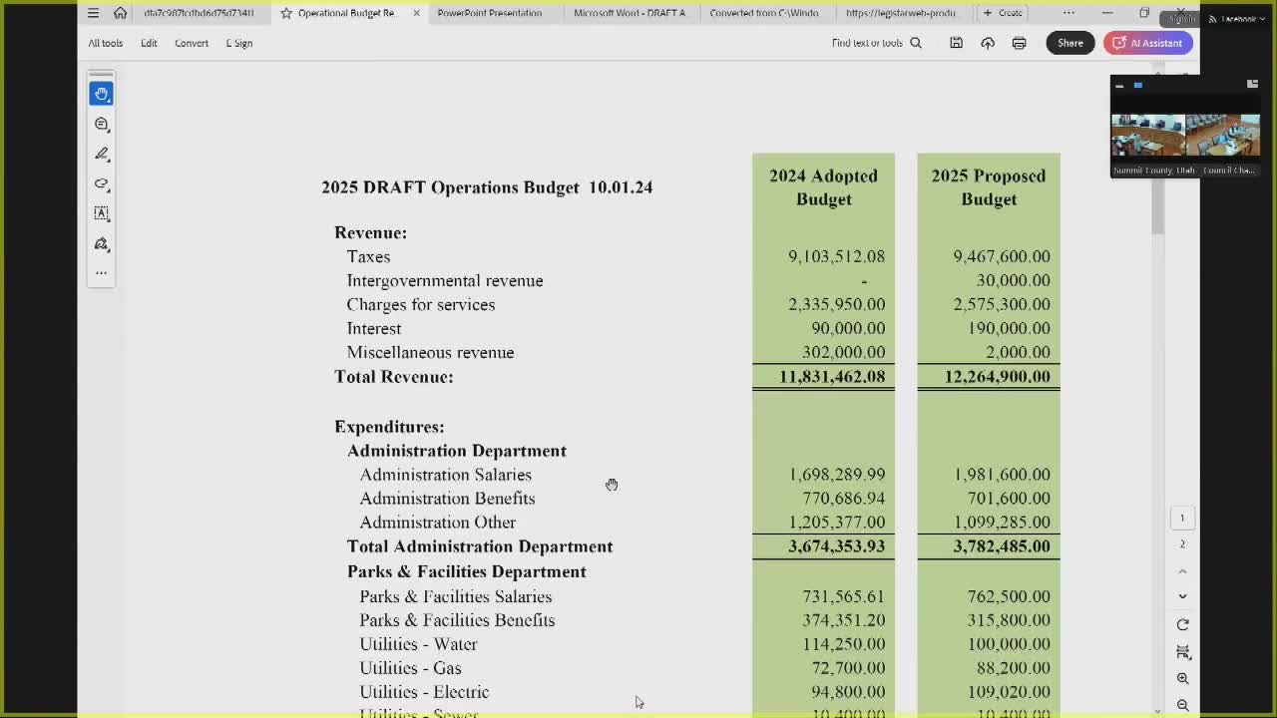This screenshot has width=1277, height=718.
Task: Open the Acrobat hamburger menu
Action: pos(93,13)
